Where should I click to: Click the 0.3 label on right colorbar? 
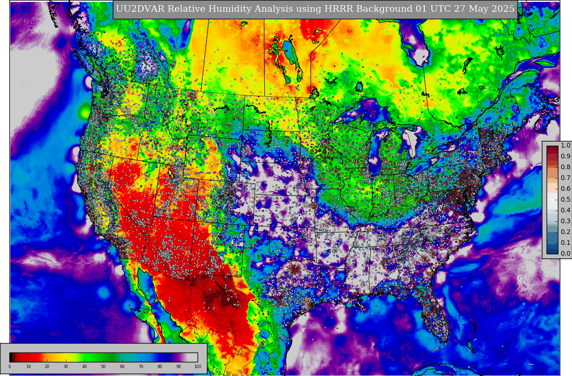(565, 221)
